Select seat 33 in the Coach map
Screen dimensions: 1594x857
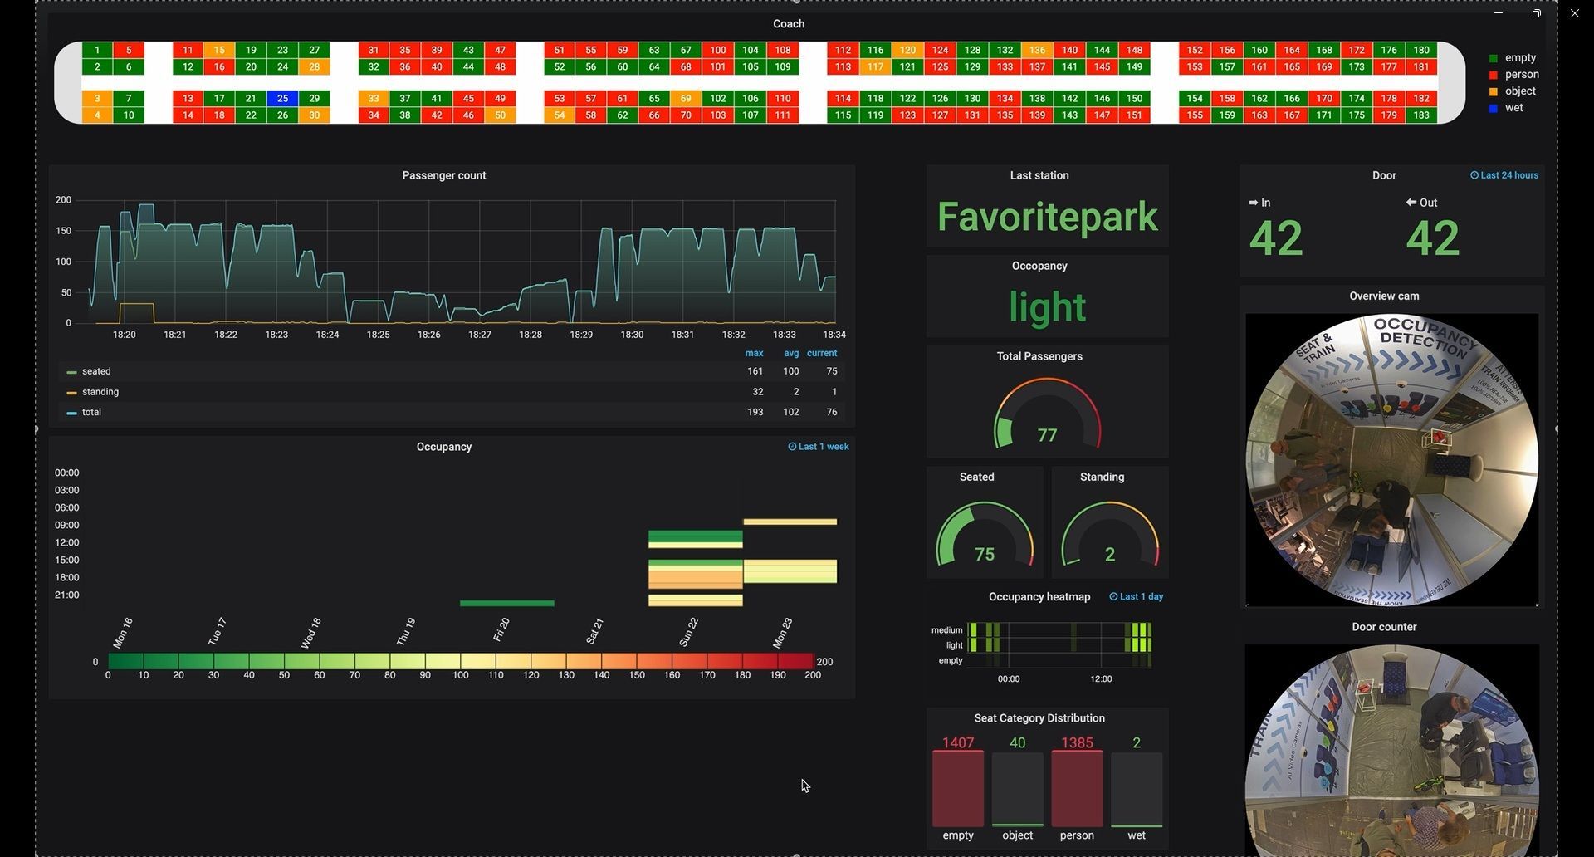pos(374,99)
